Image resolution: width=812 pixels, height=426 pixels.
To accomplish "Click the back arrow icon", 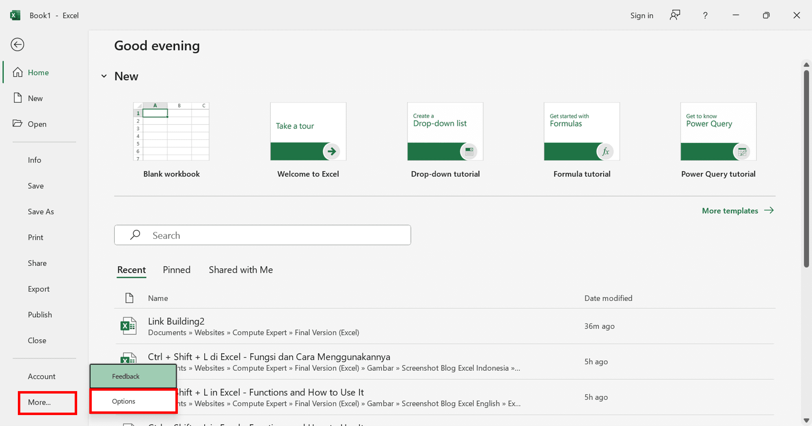I will click(x=17, y=45).
